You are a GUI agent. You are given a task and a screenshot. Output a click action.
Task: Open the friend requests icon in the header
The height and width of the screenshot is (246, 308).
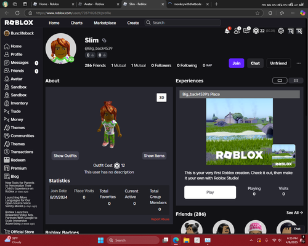tap(237, 31)
